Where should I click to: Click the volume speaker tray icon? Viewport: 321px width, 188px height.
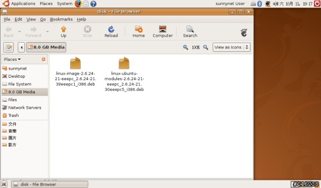pos(275,4)
